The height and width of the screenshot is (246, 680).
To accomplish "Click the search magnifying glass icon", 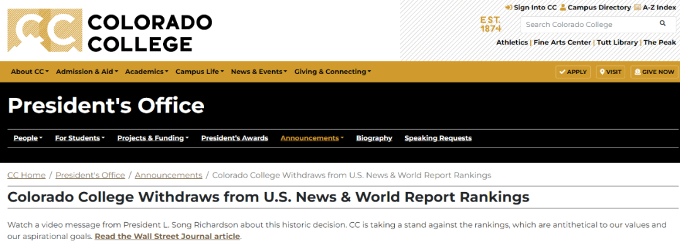I will pos(662,23).
